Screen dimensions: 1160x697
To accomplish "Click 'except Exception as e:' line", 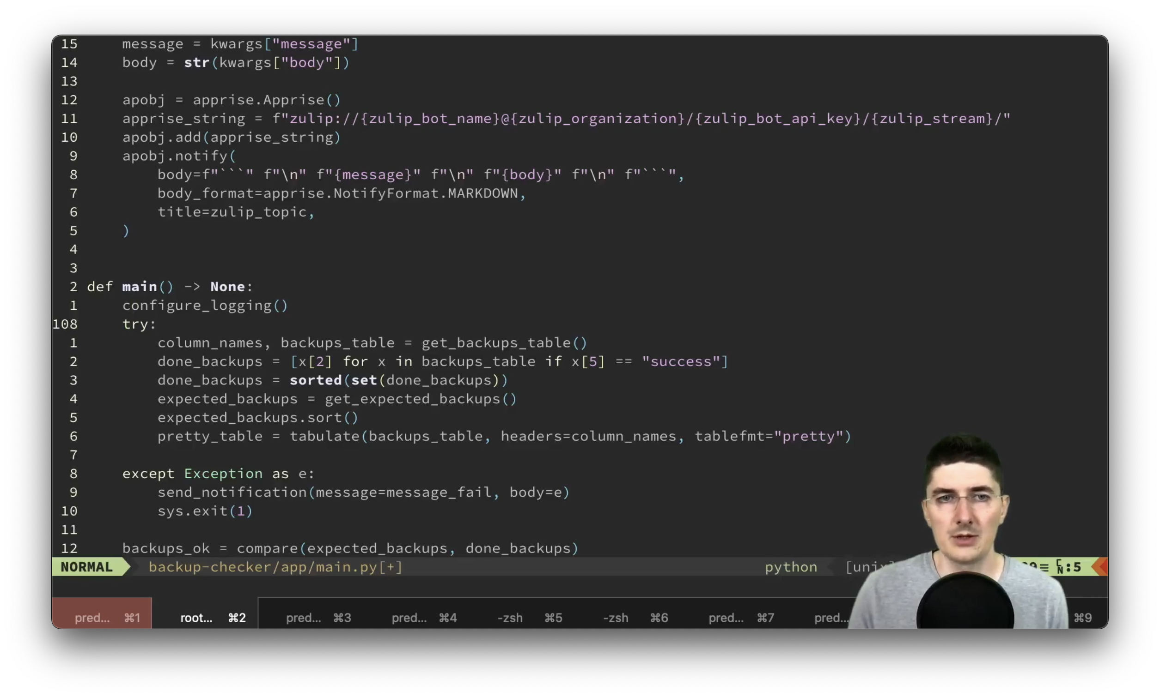I will click(218, 474).
